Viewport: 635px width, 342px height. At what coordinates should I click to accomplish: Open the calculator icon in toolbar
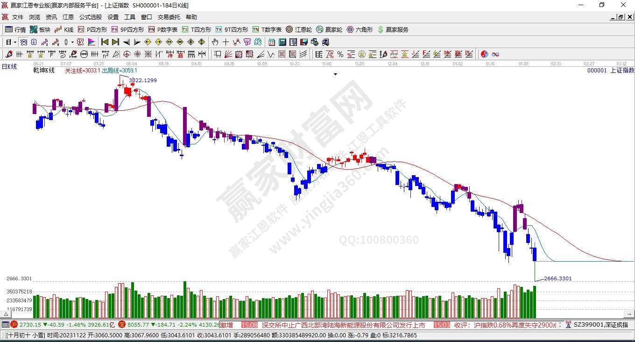282,42
